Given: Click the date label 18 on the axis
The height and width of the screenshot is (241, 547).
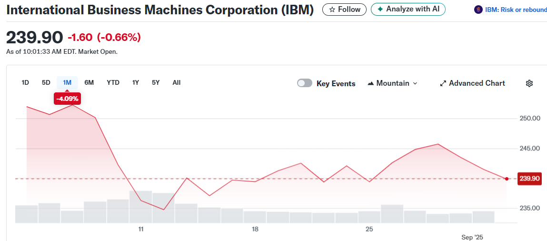Looking at the screenshot, I should [x=255, y=229].
